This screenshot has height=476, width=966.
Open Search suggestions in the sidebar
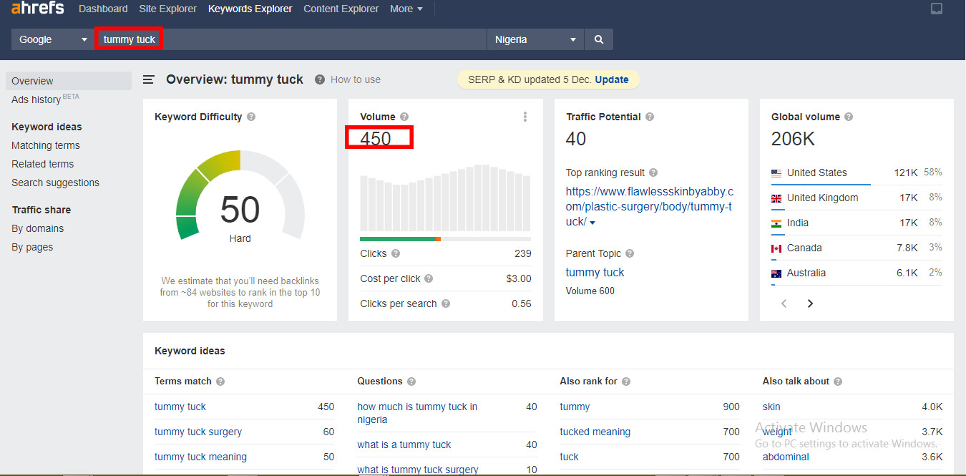click(55, 183)
